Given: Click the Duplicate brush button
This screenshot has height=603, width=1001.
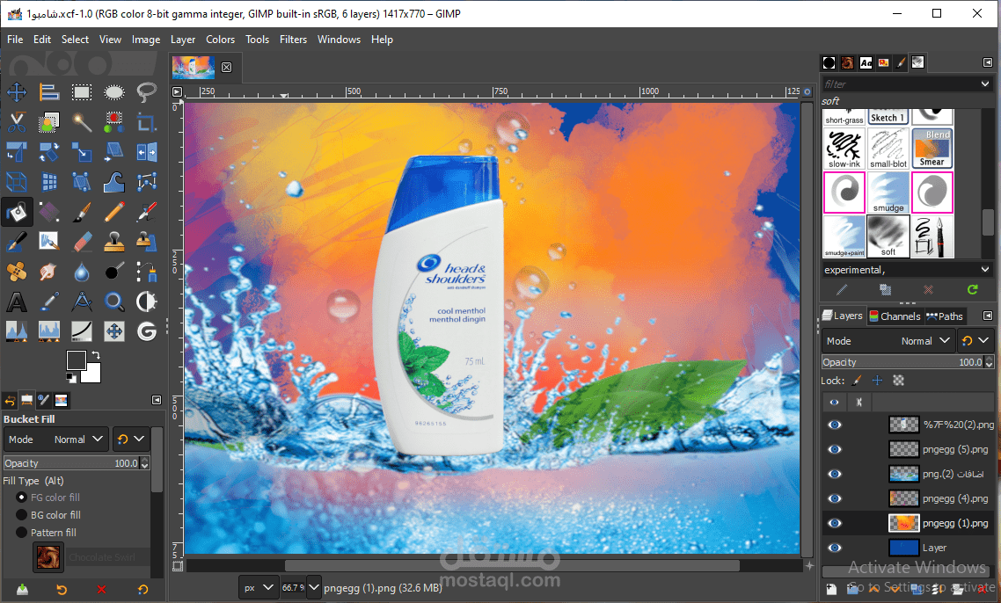Looking at the screenshot, I should tap(886, 290).
